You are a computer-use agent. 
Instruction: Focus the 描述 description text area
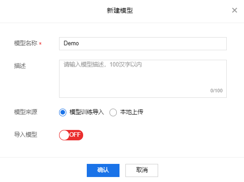[x=143, y=79]
